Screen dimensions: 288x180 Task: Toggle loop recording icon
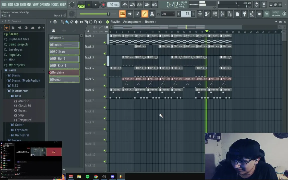click(154, 4)
